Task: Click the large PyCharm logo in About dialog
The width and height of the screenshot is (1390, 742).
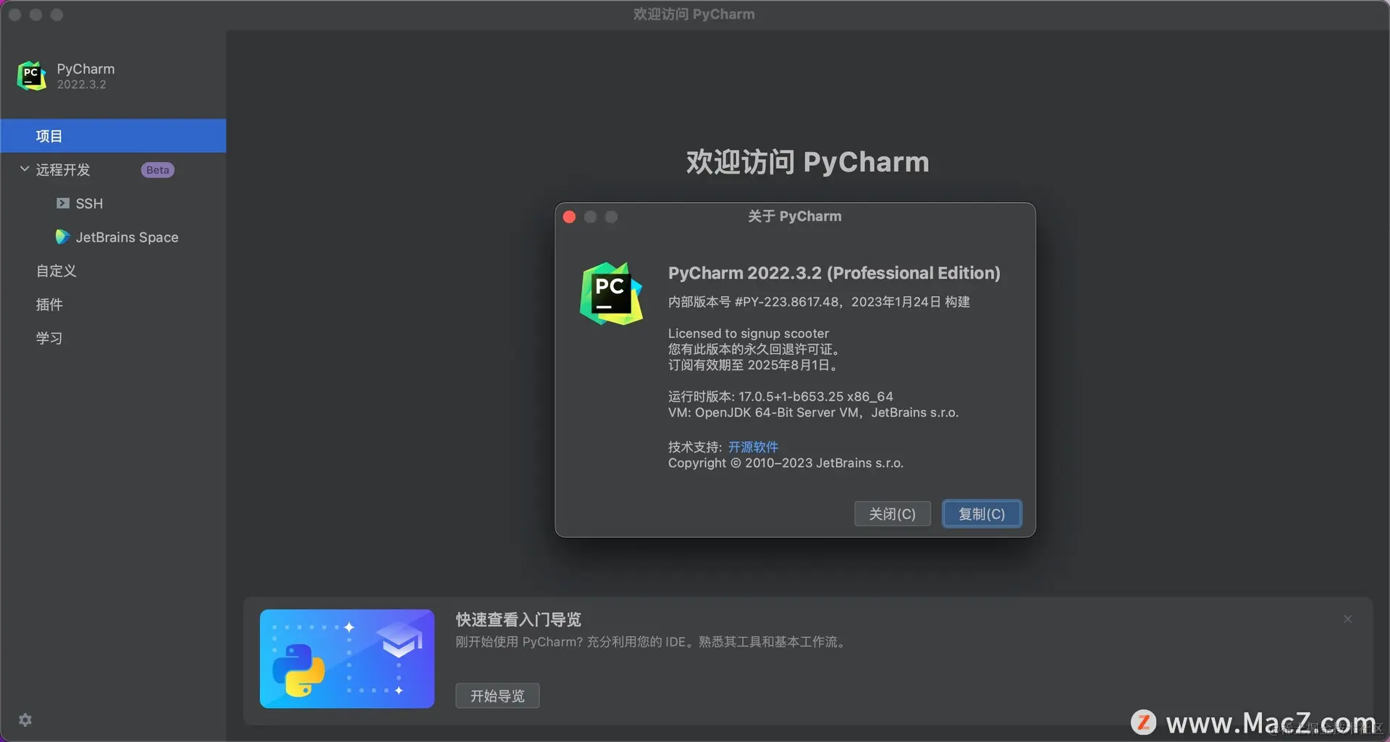Action: (x=612, y=294)
